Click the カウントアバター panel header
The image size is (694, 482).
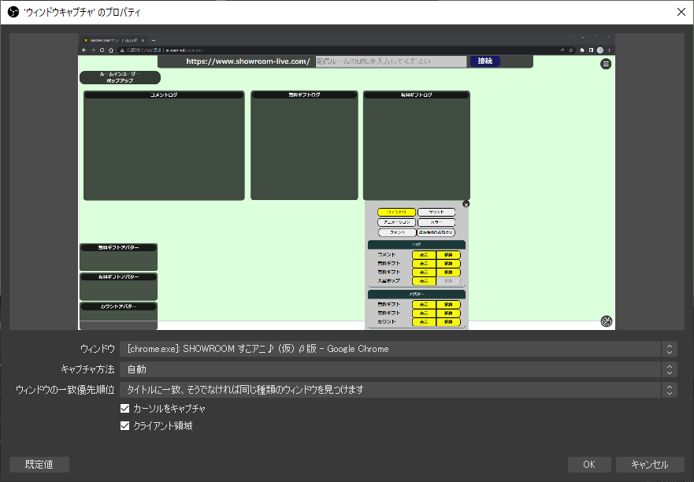click(119, 306)
